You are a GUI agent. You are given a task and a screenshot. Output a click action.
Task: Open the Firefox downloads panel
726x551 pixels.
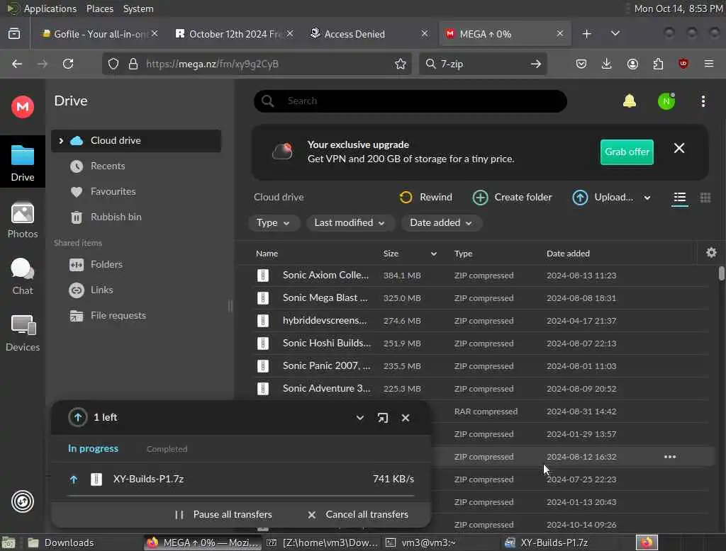606,64
